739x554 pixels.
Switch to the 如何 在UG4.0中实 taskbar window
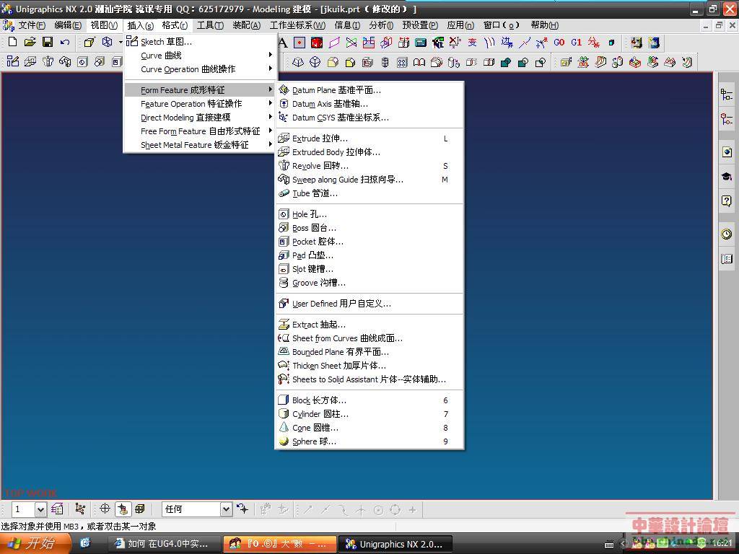coord(163,544)
